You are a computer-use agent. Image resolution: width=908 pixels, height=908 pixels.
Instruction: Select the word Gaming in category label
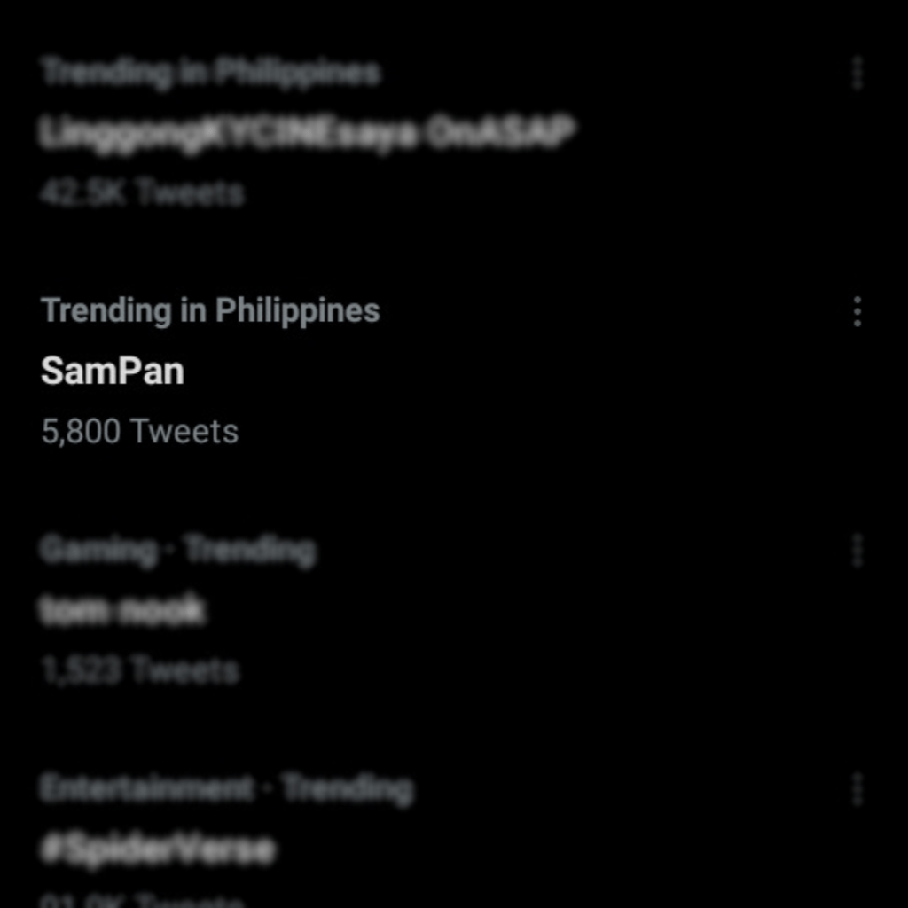(x=98, y=550)
